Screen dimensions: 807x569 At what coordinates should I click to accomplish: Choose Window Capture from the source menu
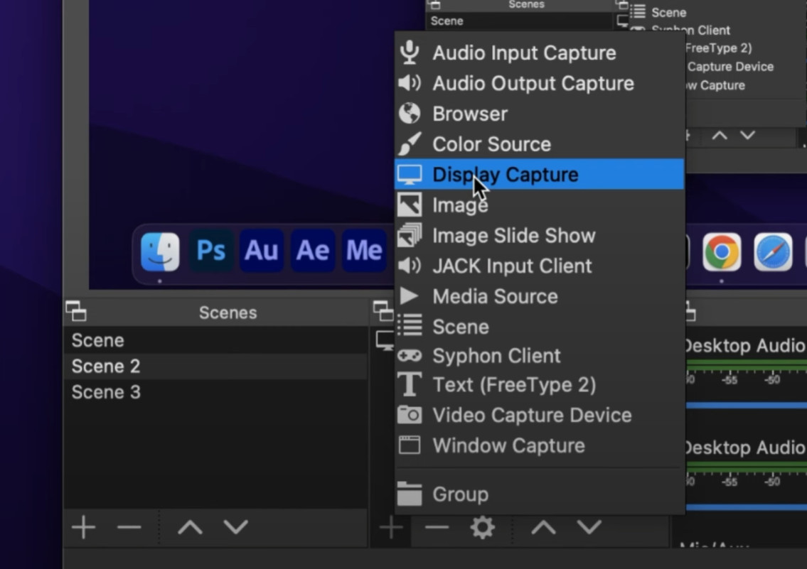508,445
